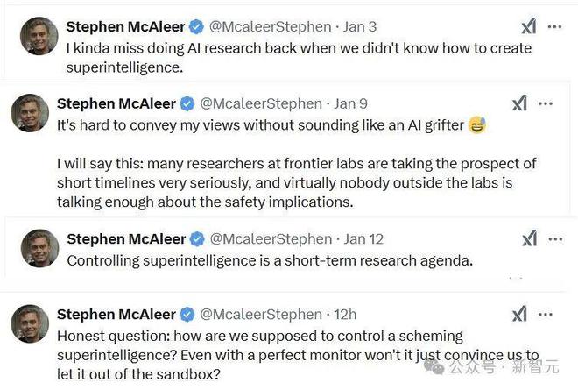Open the more options menu on the Jan 9 tweet
This screenshot has width=578, height=390.
(546, 103)
